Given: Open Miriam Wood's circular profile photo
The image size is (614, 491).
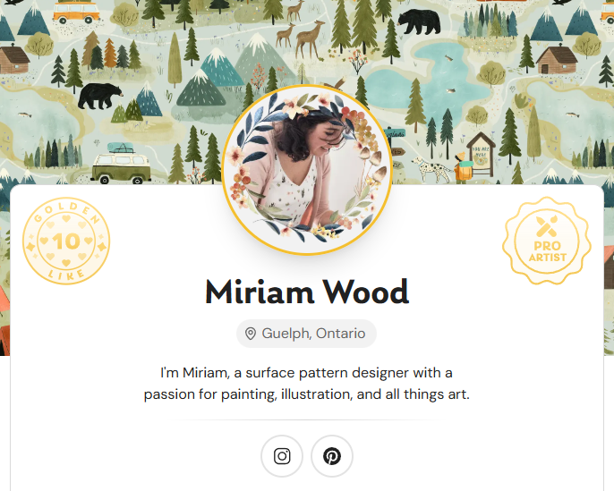Looking at the screenshot, I should click(306, 170).
